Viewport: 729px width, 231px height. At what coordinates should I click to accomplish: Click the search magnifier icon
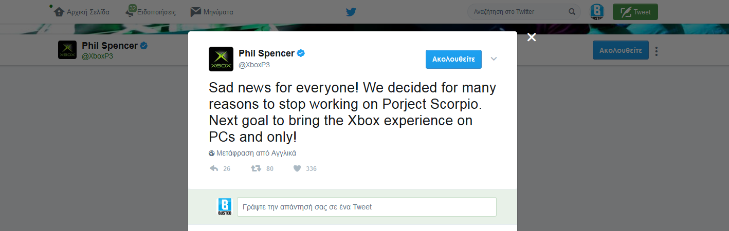click(x=572, y=12)
